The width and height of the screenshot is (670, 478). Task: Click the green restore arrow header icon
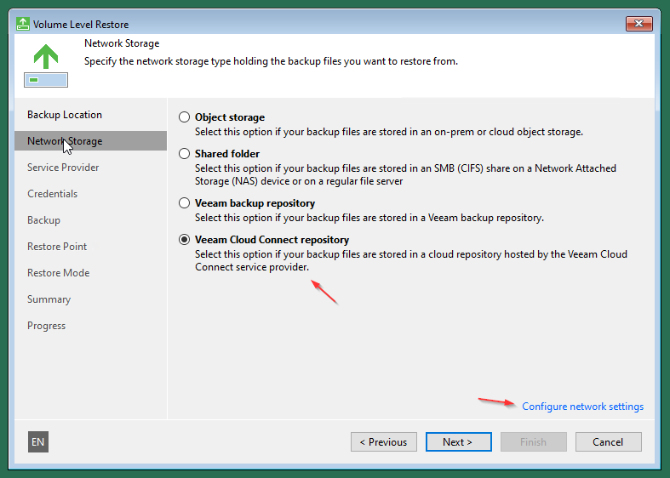46,65
